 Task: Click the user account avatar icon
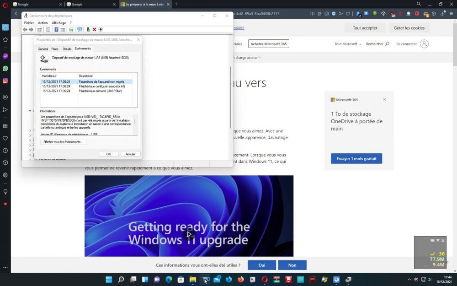click(x=424, y=44)
